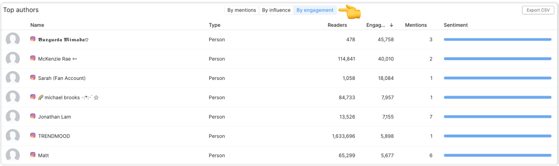This screenshot has height=166, width=559.
Task: Sort by the Mentions column header
Action: pos(416,25)
